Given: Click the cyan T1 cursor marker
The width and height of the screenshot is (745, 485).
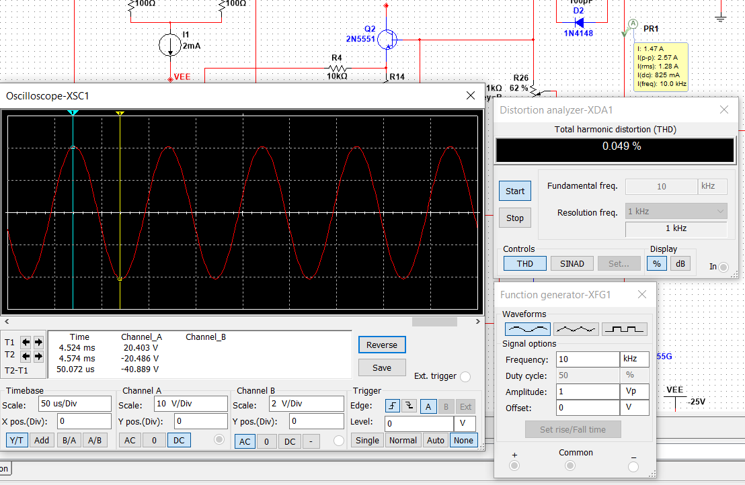Looking at the screenshot, I should 73,113.
